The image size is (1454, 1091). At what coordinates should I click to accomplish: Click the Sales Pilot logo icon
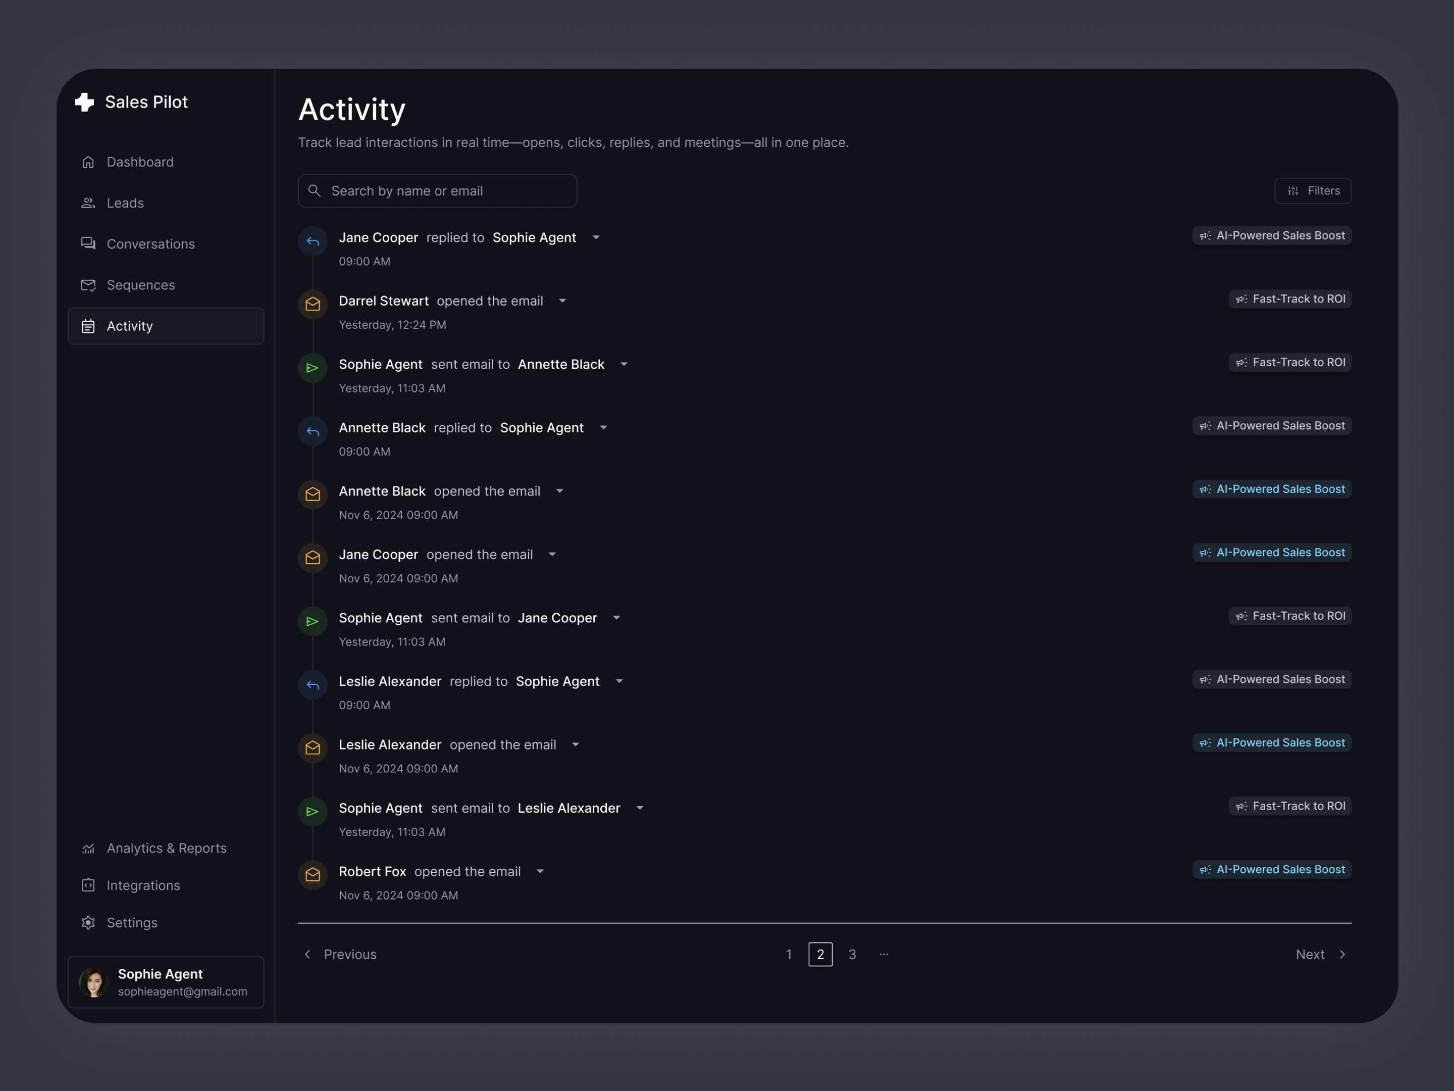tap(85, 102)
